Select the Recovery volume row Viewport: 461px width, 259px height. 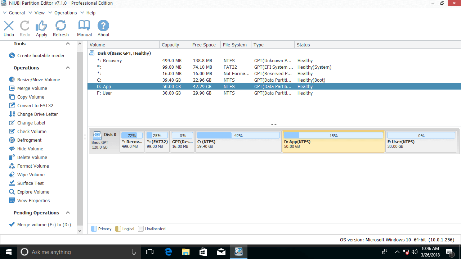274,61
